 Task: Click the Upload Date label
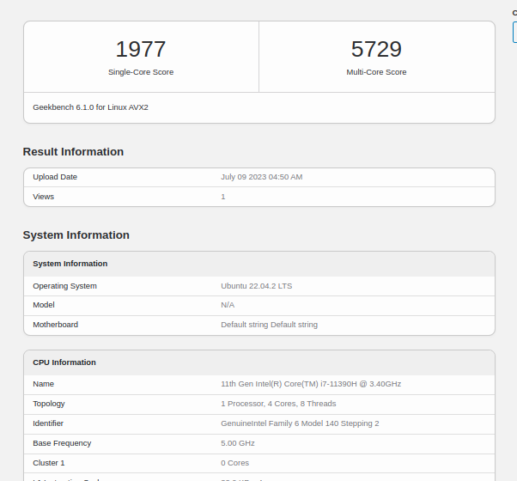(55, 177)
